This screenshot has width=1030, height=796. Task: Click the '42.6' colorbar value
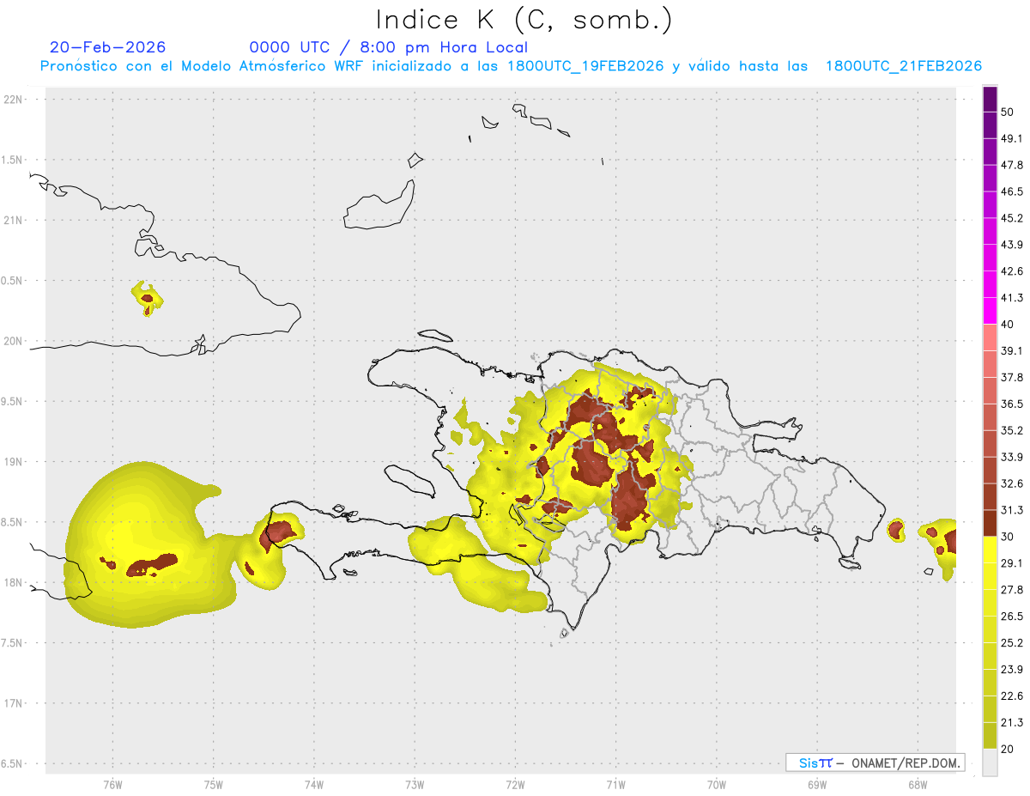1012,271
